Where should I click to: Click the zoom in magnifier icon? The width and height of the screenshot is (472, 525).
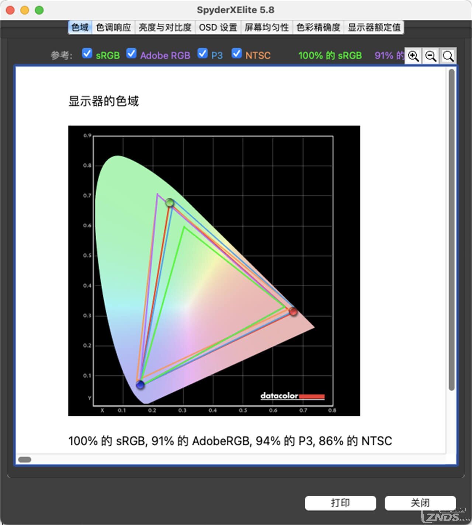[413, 56]
